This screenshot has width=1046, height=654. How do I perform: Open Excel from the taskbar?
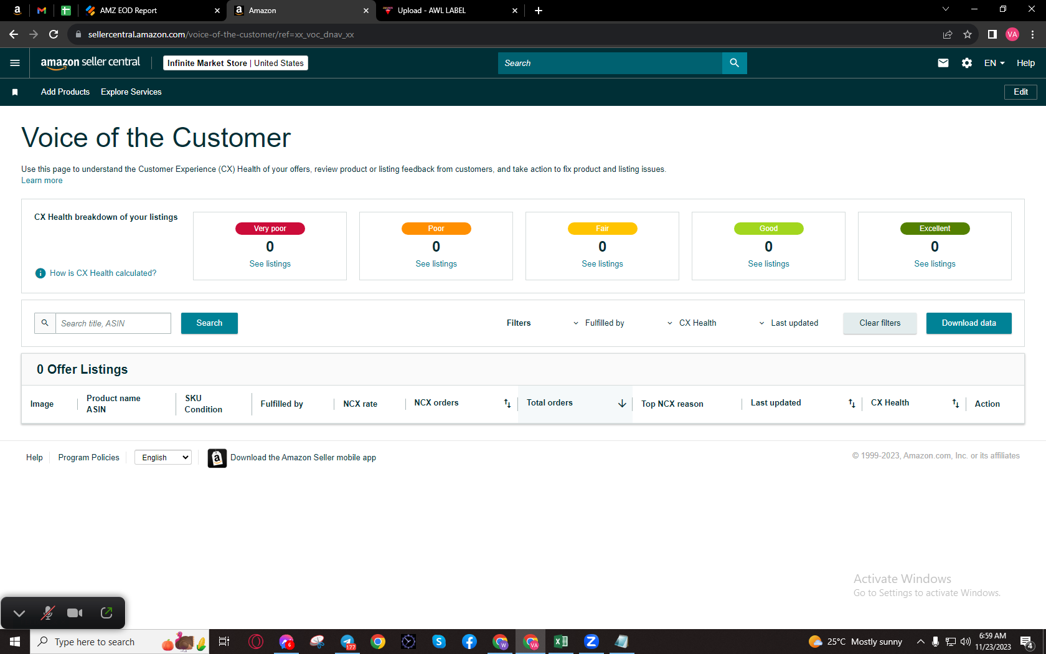(561, 642)
